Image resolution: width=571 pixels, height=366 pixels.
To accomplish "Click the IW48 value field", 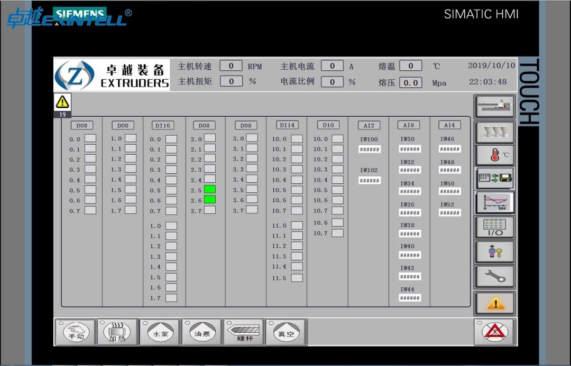I will coord(450,170).
